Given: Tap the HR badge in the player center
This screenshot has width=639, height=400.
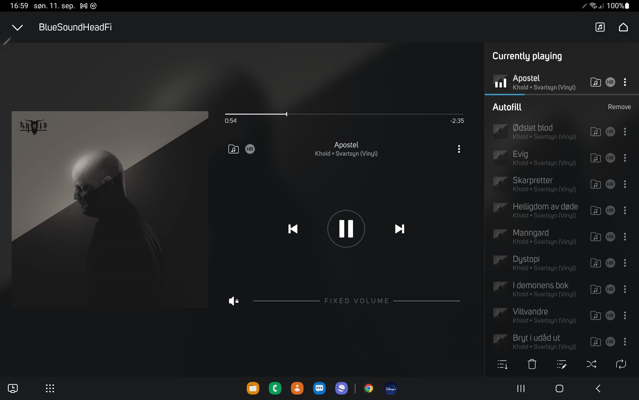Looking at the screenshot, I should tap(250, 149).
